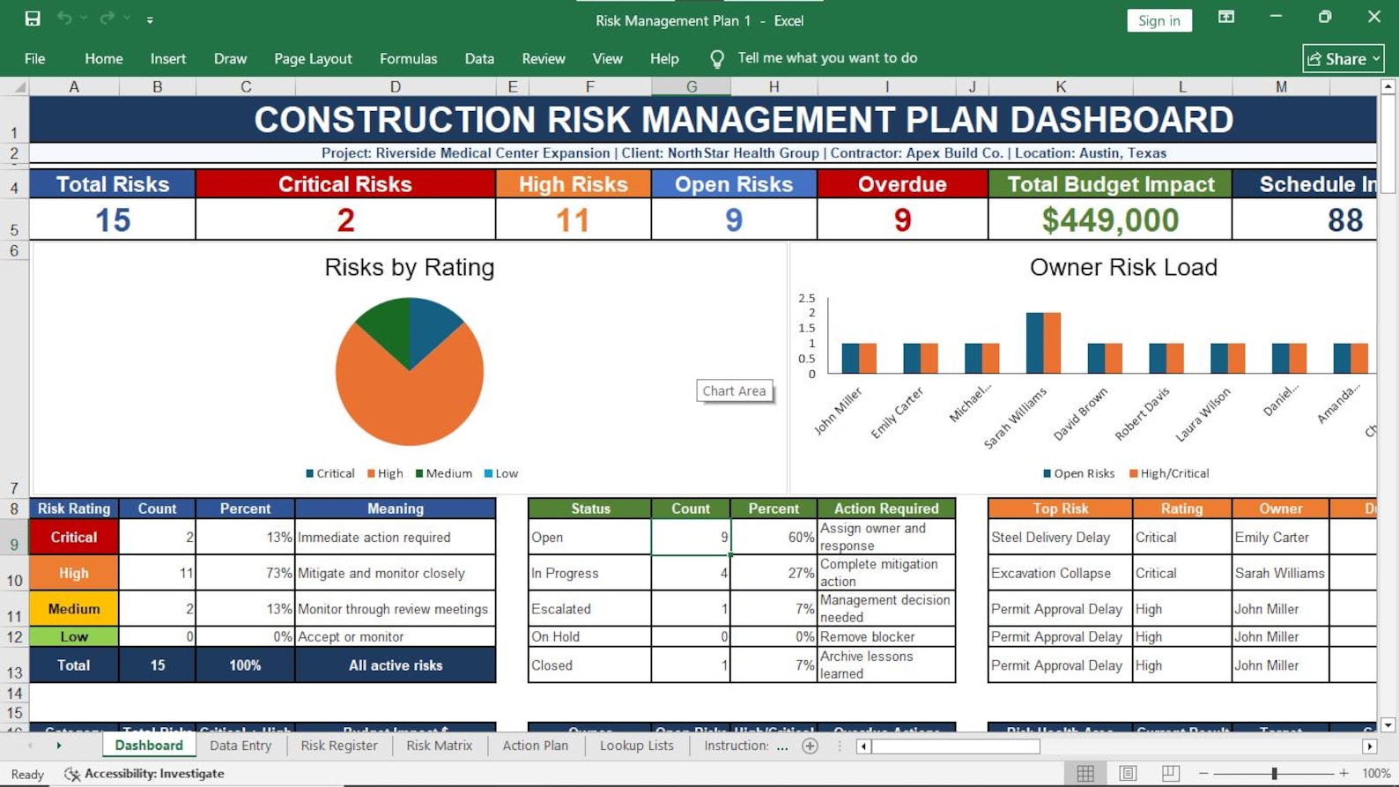This screenshot has width=1399, height=787.
Task: Click the next sheet tab arrow
Action: pyautogui.click(x=59, y=746)
